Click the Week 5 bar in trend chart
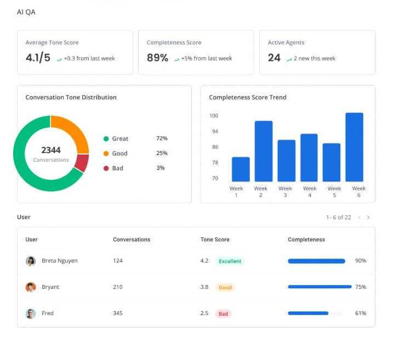The image size is (393, 348). (332, 162)
